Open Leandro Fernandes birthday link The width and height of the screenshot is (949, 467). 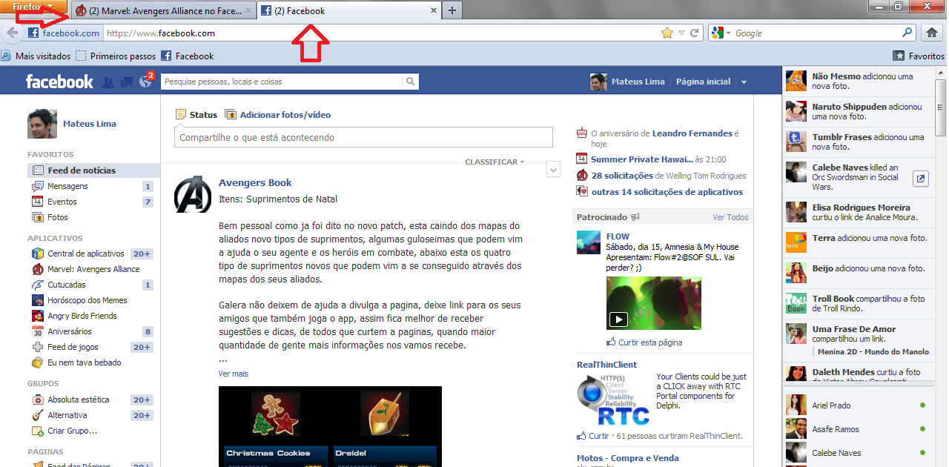point(692,133)
